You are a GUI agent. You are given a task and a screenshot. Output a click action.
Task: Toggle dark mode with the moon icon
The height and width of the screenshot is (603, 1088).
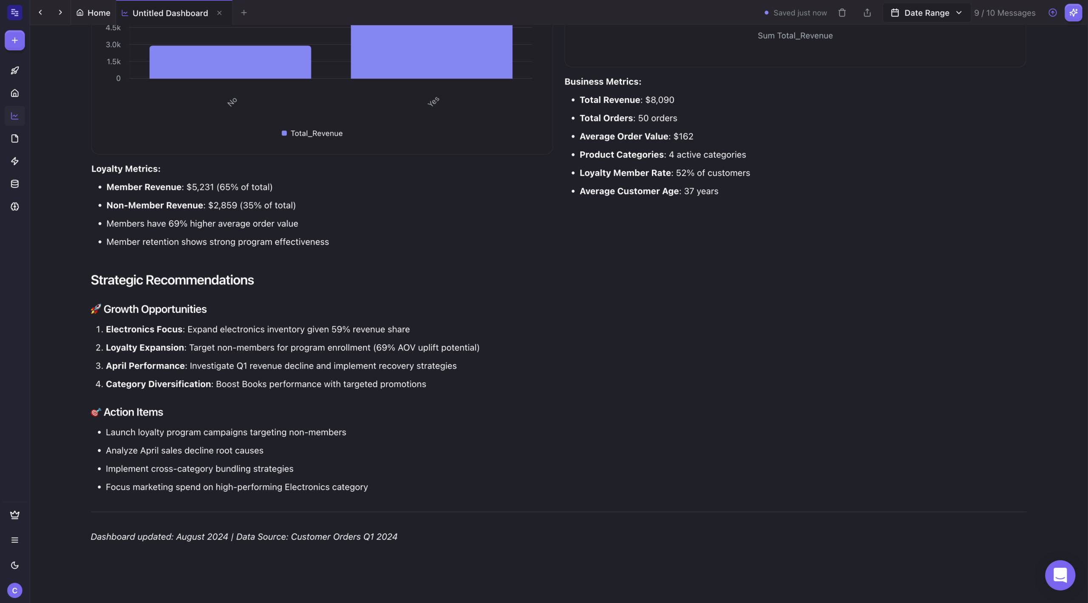(14, 565)
